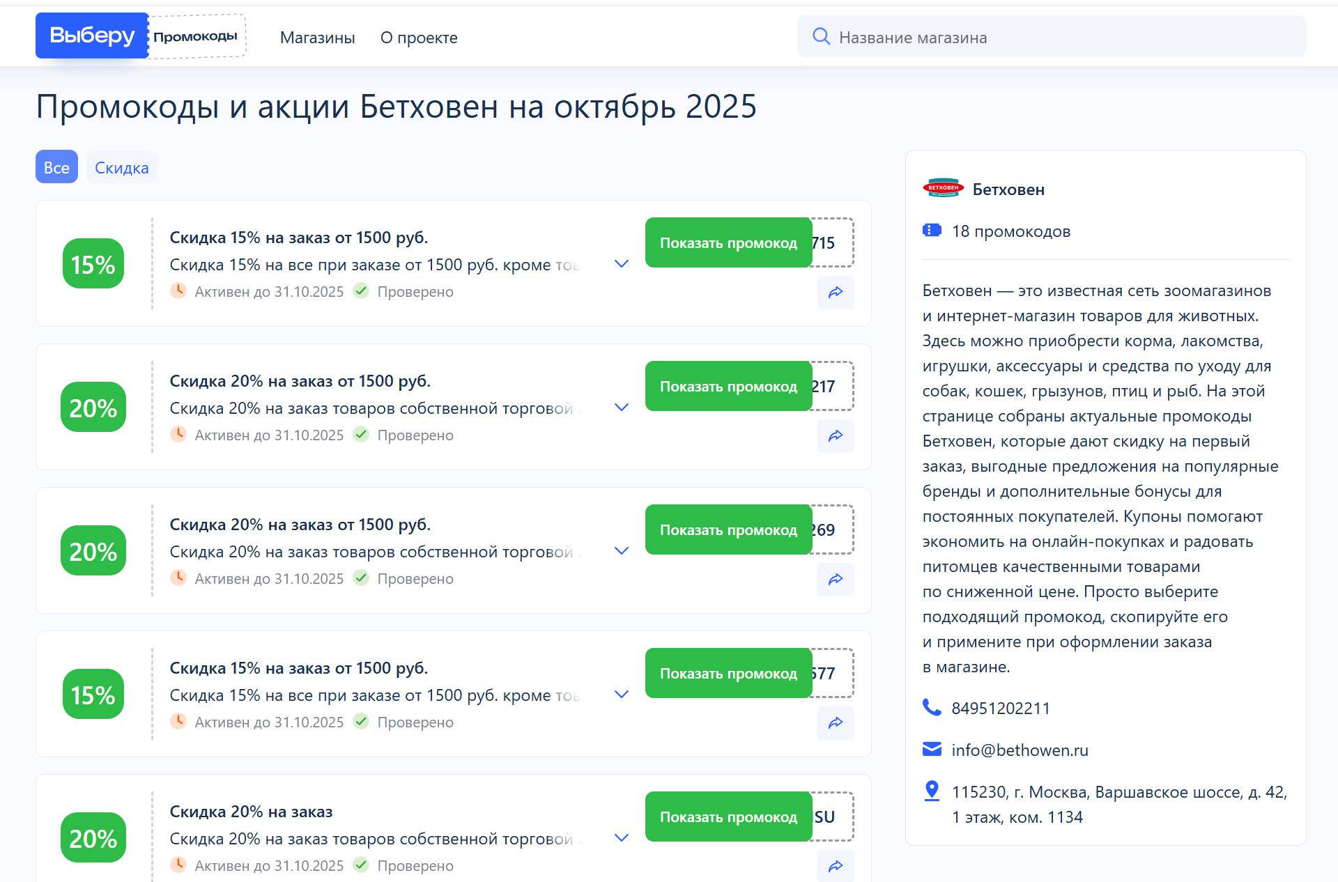The image size is (1338, 882).
Task: Click the Бетховен store logo in the sidebar
Action: (944, 188)
